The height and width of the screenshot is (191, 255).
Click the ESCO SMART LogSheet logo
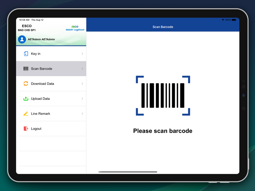75,28
